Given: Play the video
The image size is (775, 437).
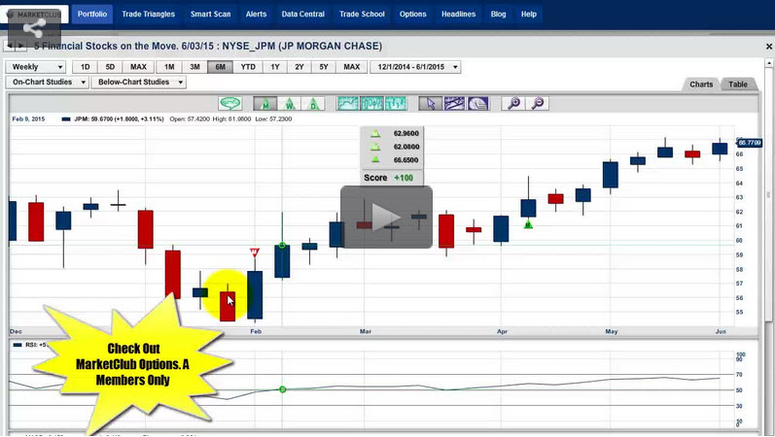Looking at the screenshot, I should pos(386,217).
